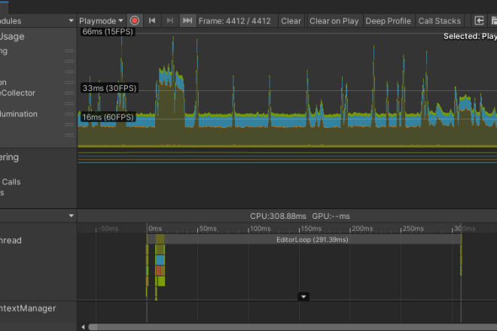Screen dimensions: 497x331
Task: Select the EditorLoop (291.39ms) bar
Action: [313, 239]
